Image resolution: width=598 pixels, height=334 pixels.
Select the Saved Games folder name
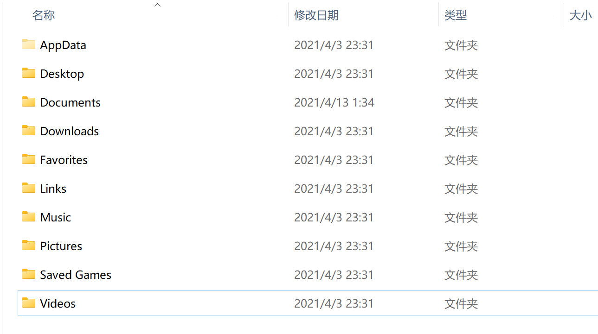[x=76, y=275]
